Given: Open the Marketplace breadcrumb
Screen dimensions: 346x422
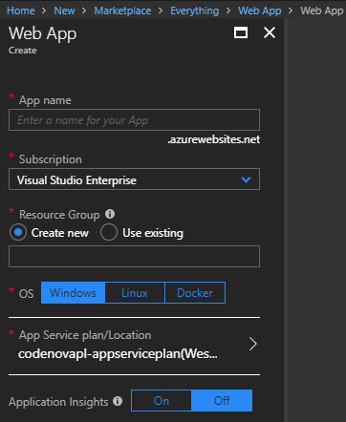Looking at the screenshot, I should tap(122, 11).
